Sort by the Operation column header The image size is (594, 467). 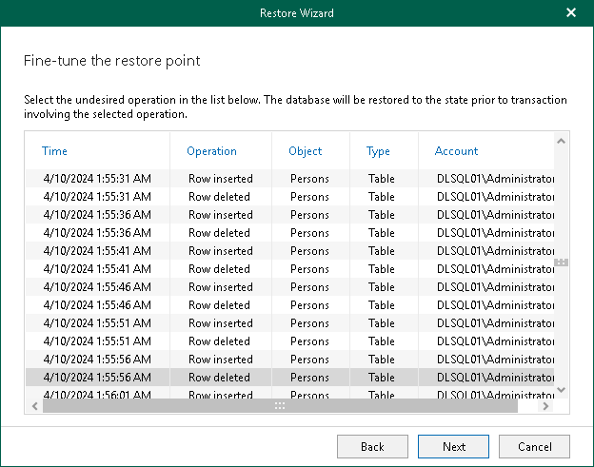point(211,151)
